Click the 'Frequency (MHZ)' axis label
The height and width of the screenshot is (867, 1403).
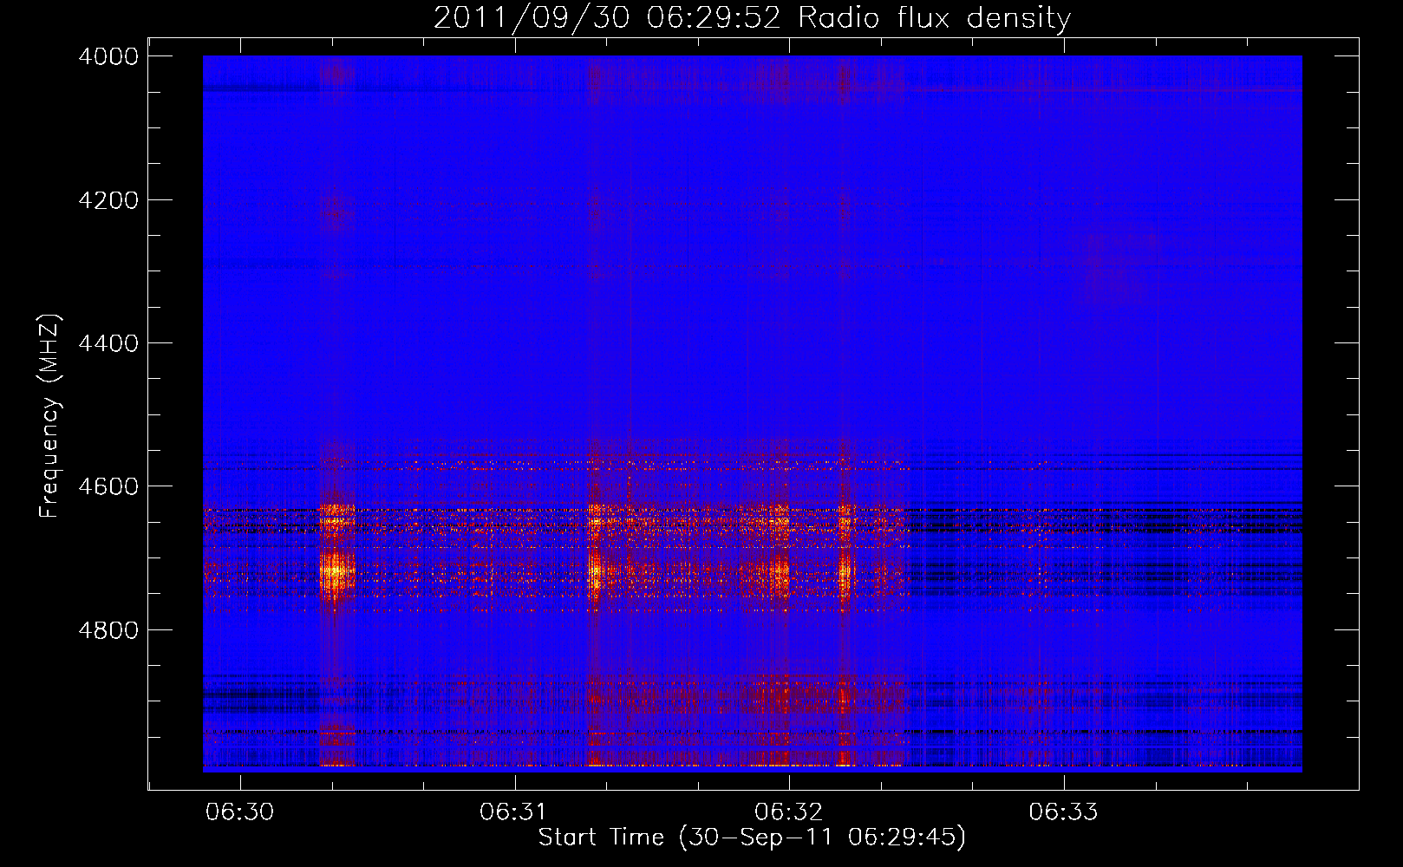click(49, 416)
